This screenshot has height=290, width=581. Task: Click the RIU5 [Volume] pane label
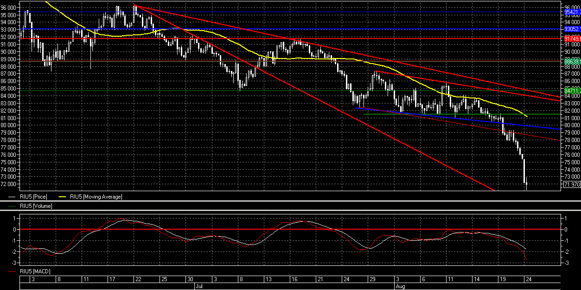coord(36,206)
